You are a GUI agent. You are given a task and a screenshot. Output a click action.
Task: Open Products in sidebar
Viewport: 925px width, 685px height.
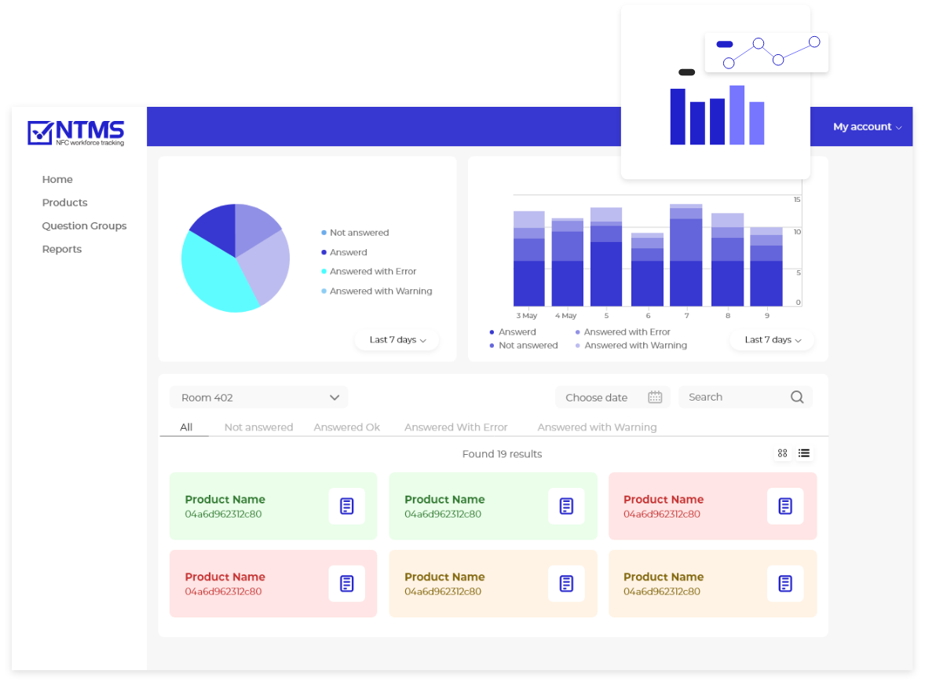point(65,203)
